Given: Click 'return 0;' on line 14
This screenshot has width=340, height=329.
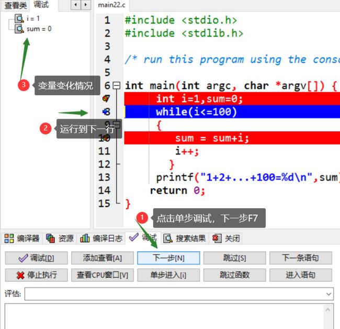Looking at the screenshot, I should point(177,190).
